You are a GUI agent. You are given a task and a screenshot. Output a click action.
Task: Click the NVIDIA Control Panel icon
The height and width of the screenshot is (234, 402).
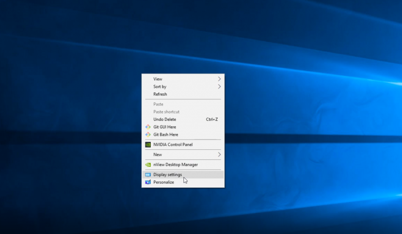148,145
